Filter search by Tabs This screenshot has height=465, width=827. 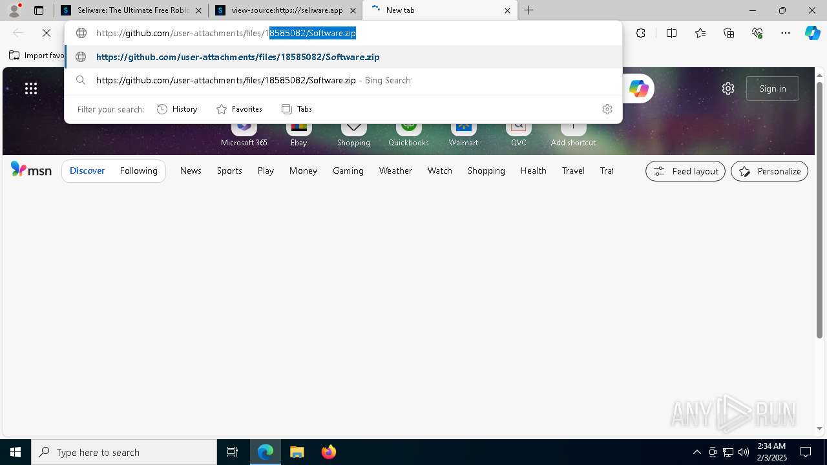tap(297, 109)
